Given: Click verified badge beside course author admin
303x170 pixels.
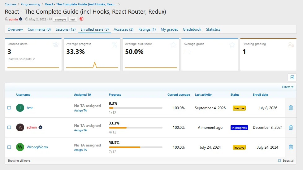Looking at the screenshot, I should tap(21, 19).
